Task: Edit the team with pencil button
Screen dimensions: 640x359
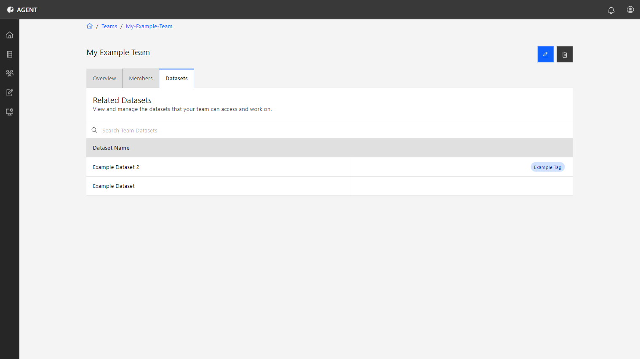Action: pyautogui.click(x=545, y=54)
